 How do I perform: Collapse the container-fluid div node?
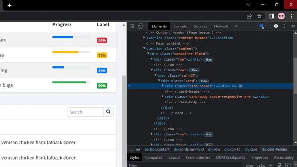(x=148, y=54)
